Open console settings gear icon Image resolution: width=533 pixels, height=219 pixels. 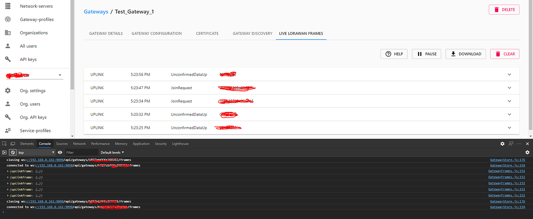pyautogui.click(x=527, y=152)
